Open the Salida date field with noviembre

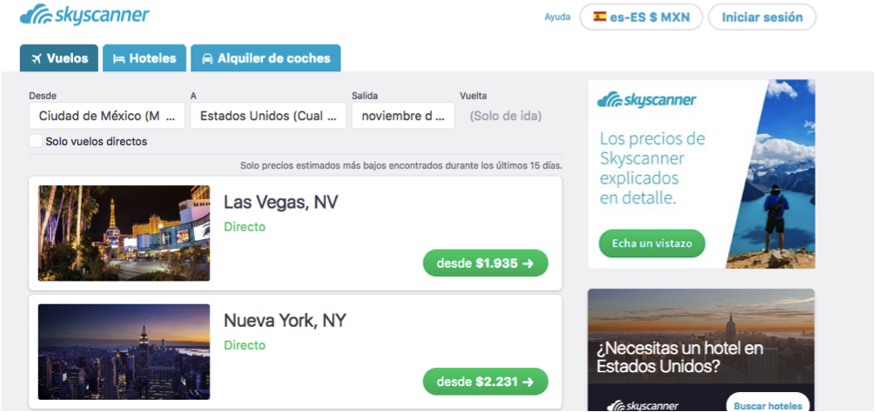[403, 116]
